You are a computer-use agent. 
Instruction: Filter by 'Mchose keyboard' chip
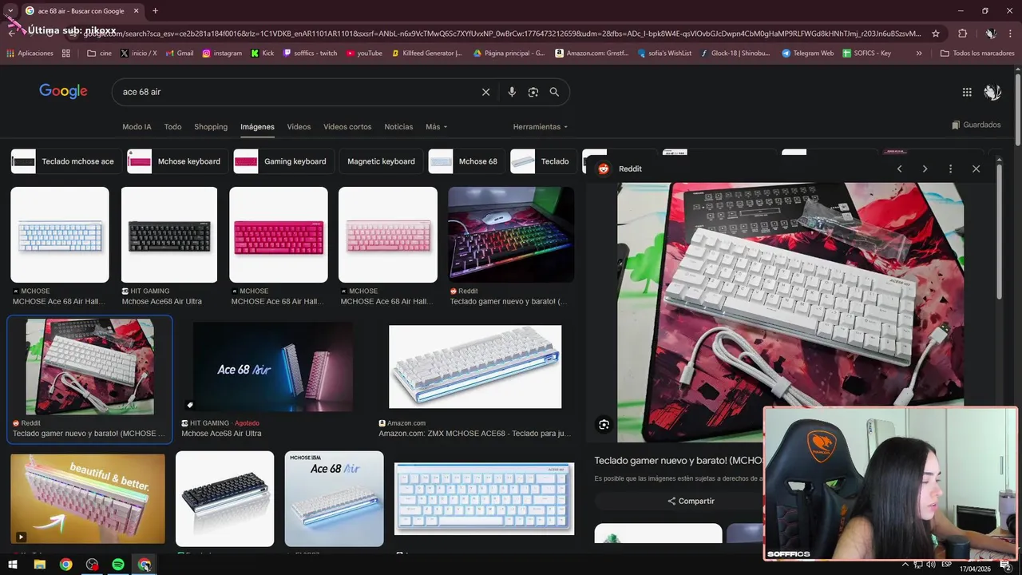coord(177,161)
